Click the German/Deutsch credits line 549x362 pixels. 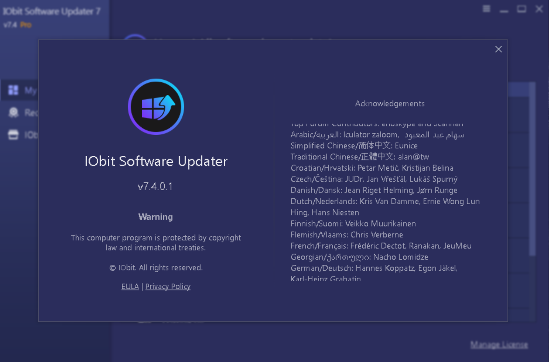coord(374,268)
